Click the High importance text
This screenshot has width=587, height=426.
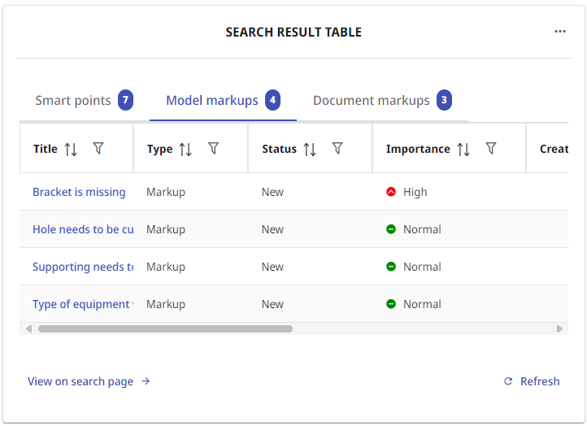tap(415, 192)
